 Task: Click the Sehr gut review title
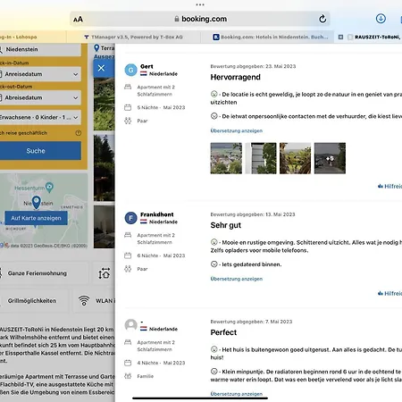coord(226,225)
